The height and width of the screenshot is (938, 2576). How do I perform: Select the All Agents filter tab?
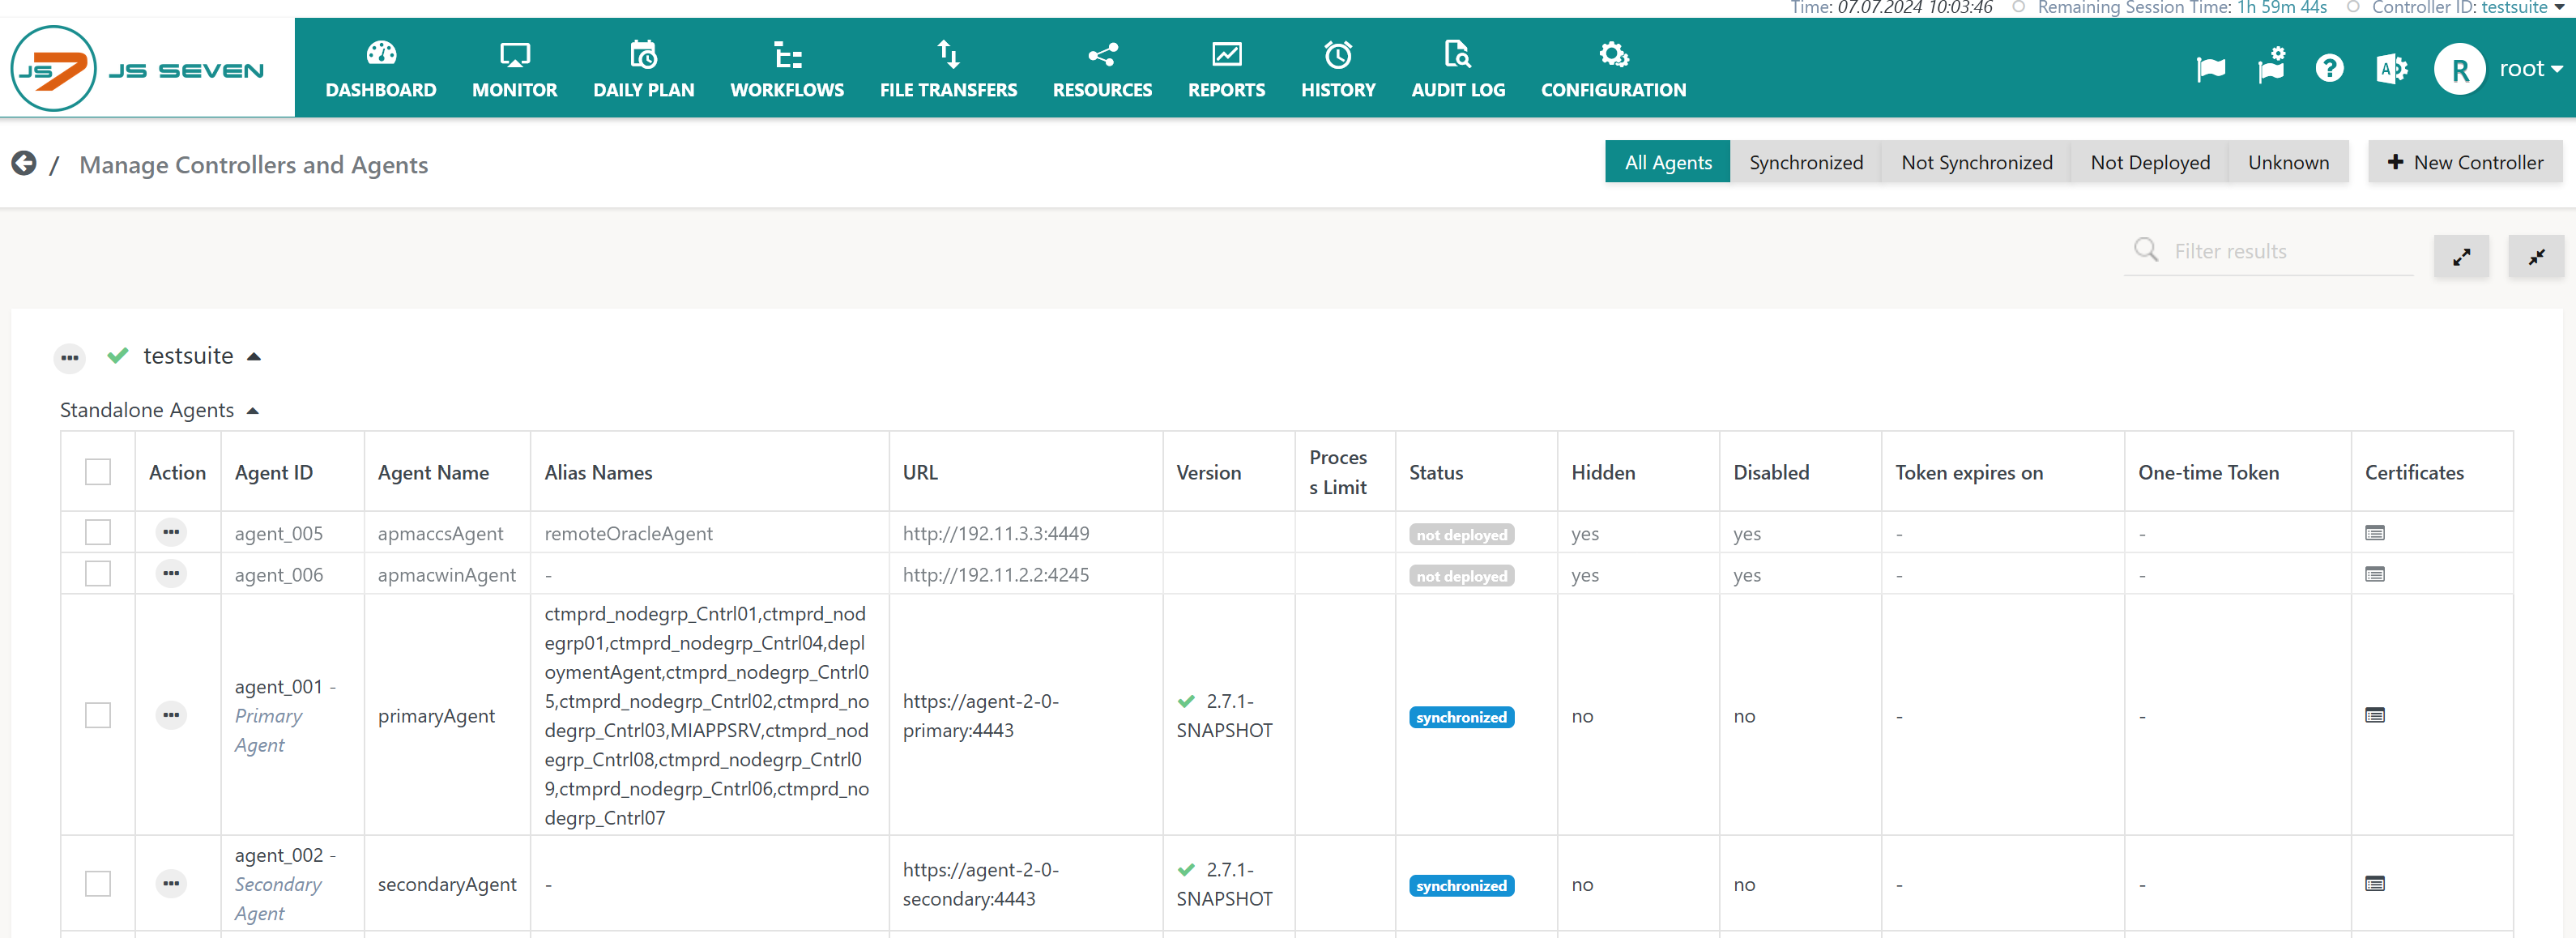coord(1667,162)
